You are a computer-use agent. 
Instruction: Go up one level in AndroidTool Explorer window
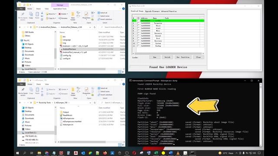31,27
